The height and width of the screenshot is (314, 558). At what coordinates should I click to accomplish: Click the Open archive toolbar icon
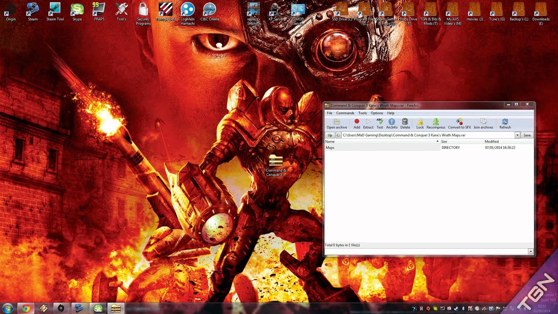337,124
